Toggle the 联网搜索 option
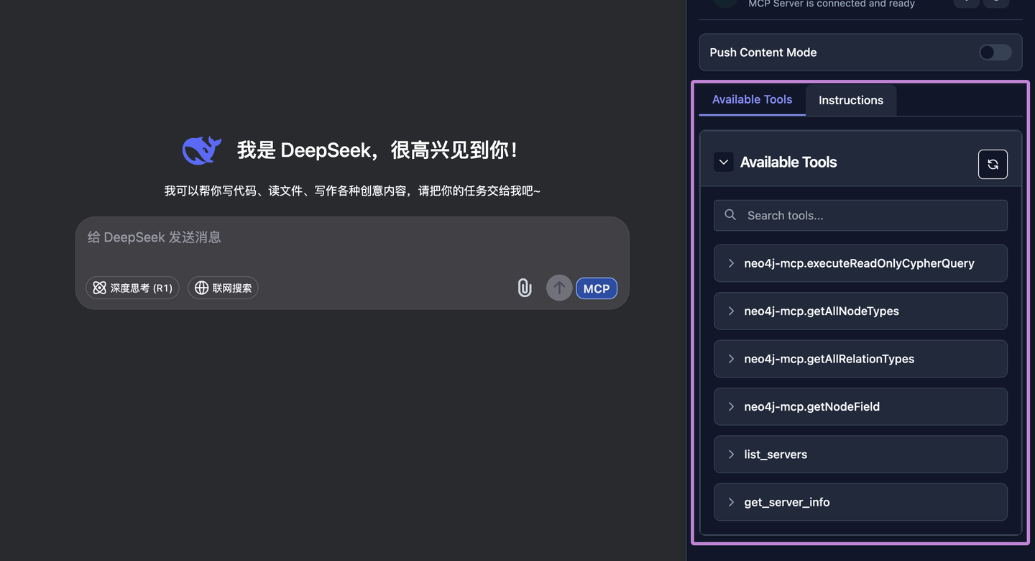This screenshot has height=561, width=1035. [223, 288]
